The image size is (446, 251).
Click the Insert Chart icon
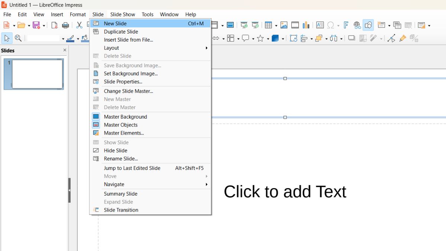[x=306, y=25]
